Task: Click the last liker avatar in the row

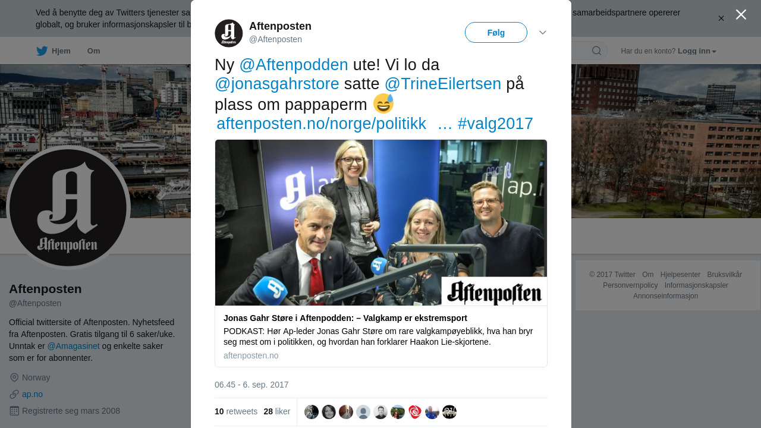Action: [x=449, y=412]
